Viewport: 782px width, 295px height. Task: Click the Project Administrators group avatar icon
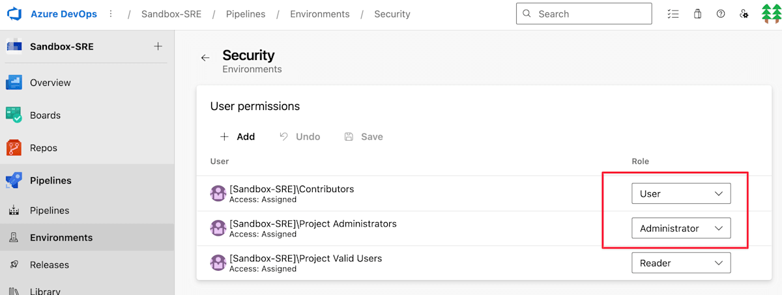pyautogui.click(x=218, y=228)
